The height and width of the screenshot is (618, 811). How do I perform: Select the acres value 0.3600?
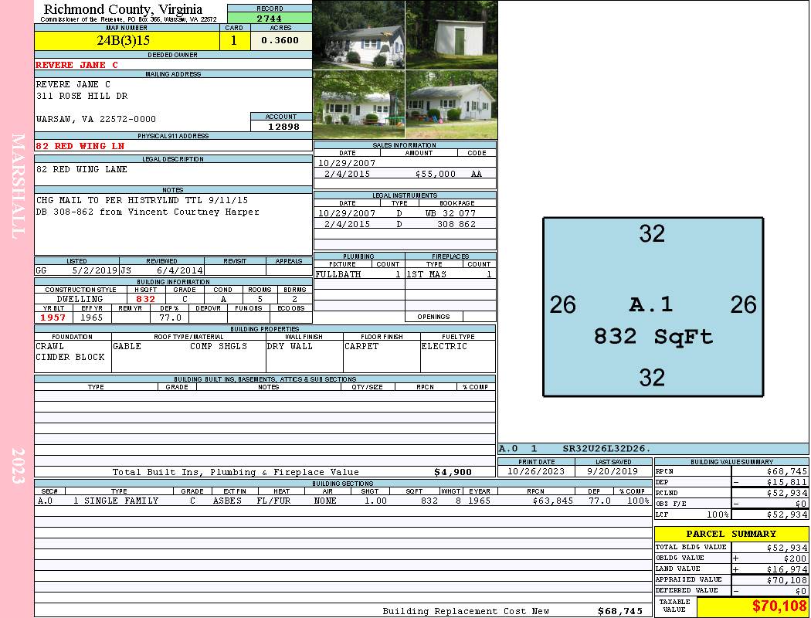pyautogui.click(x=280, y=40)
